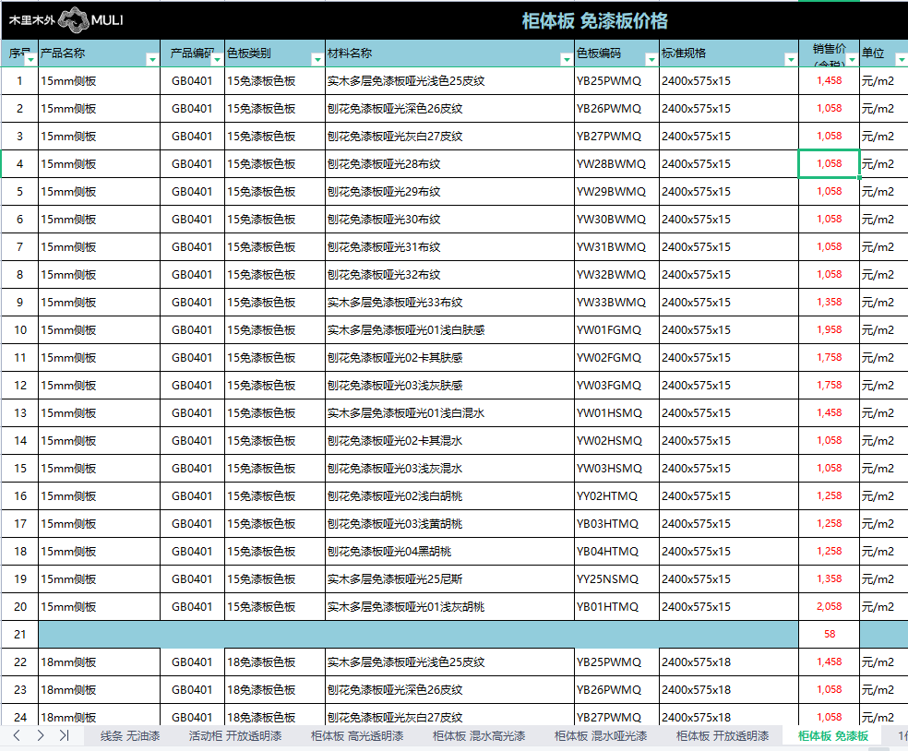Screen dimensions: 908x751
Task: Switch to the 线条 无油漆 sheet tab
Action: click(130, 735)
